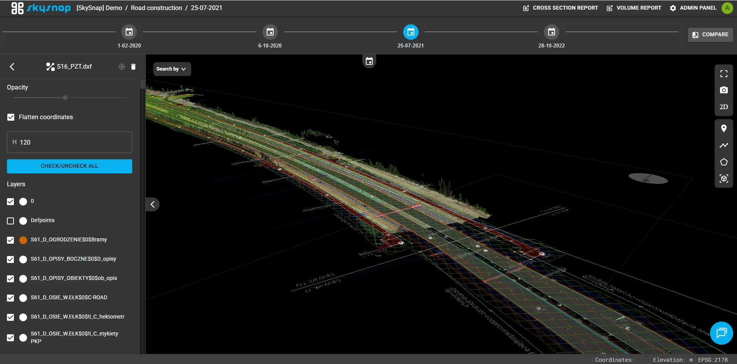Collapse the left side panel

[x=153, y=204]
